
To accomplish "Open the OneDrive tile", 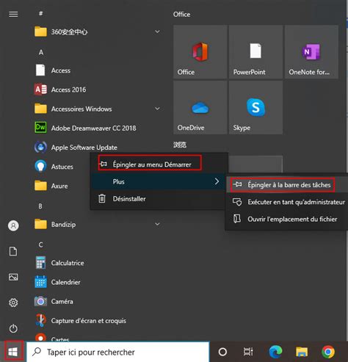I will click(x=200, y=108).
